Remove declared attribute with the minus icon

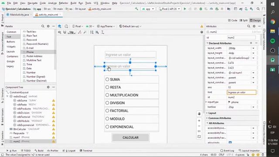click(256, 43)
